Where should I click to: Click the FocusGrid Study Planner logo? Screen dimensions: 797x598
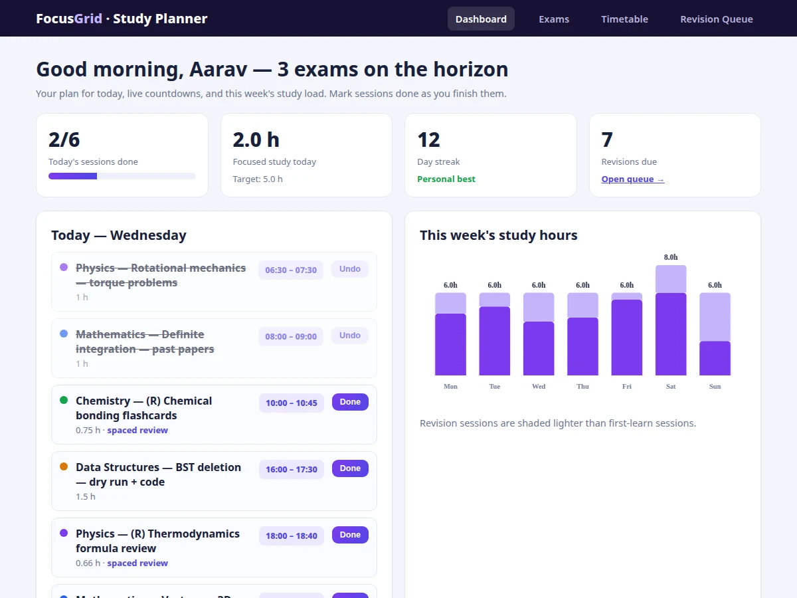122,19
